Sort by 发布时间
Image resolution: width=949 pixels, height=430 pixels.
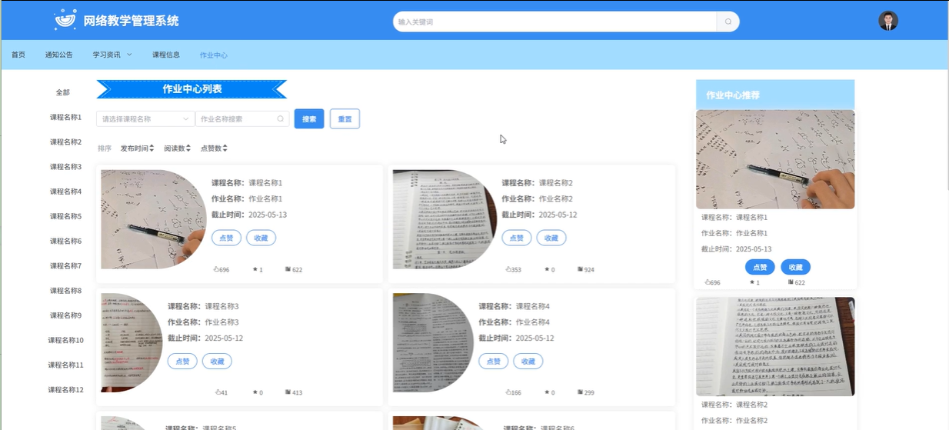point(138,148)
